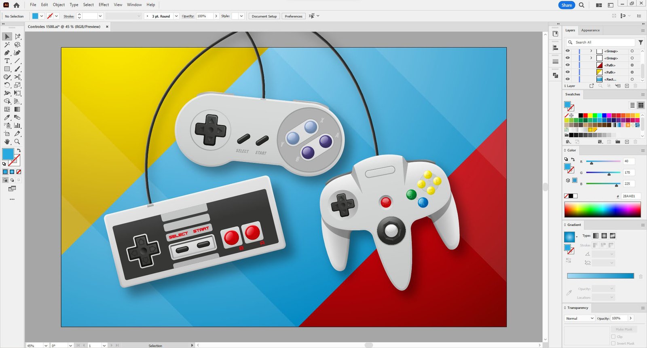This screenshot has width=647, height=348.
Task: Enable the Invert Mask checkbox
Action: [x=613, y=343]
